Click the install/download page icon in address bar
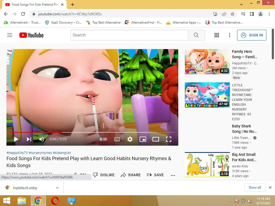This screenshot has width=275, height=206. pos(215,14)
